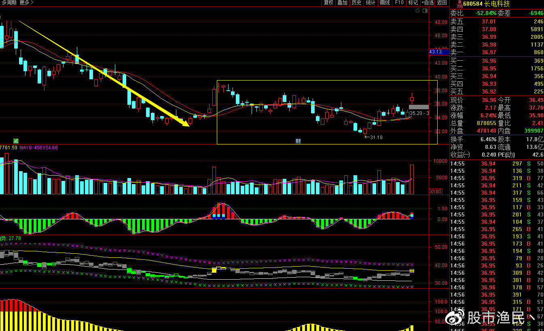The image size is (544, 331).
Task: Expand the 更多 more periods menu
Action: (26, 3)
